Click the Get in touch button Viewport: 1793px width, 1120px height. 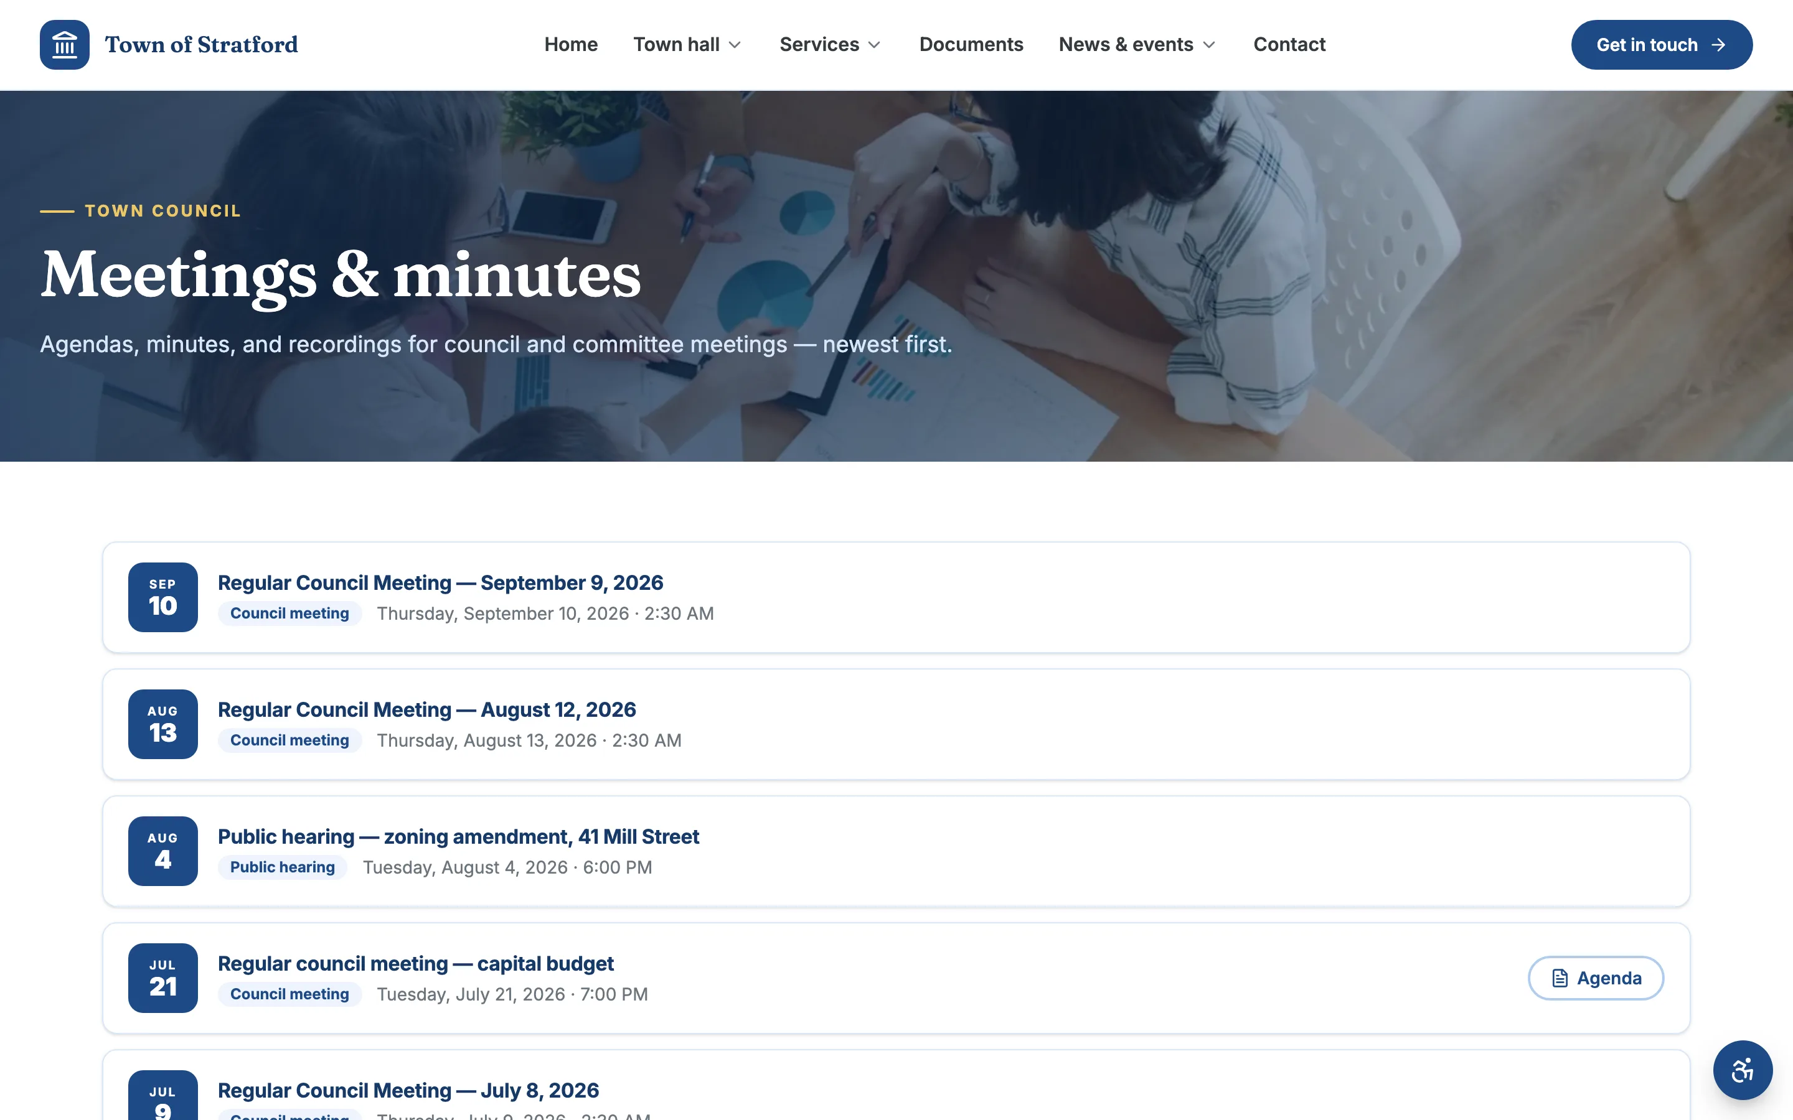(x=1661, y=44)
